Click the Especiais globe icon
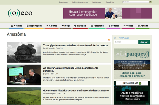This screenshot has width=159, height=105. pyautogui.click(x=75, y=26)
